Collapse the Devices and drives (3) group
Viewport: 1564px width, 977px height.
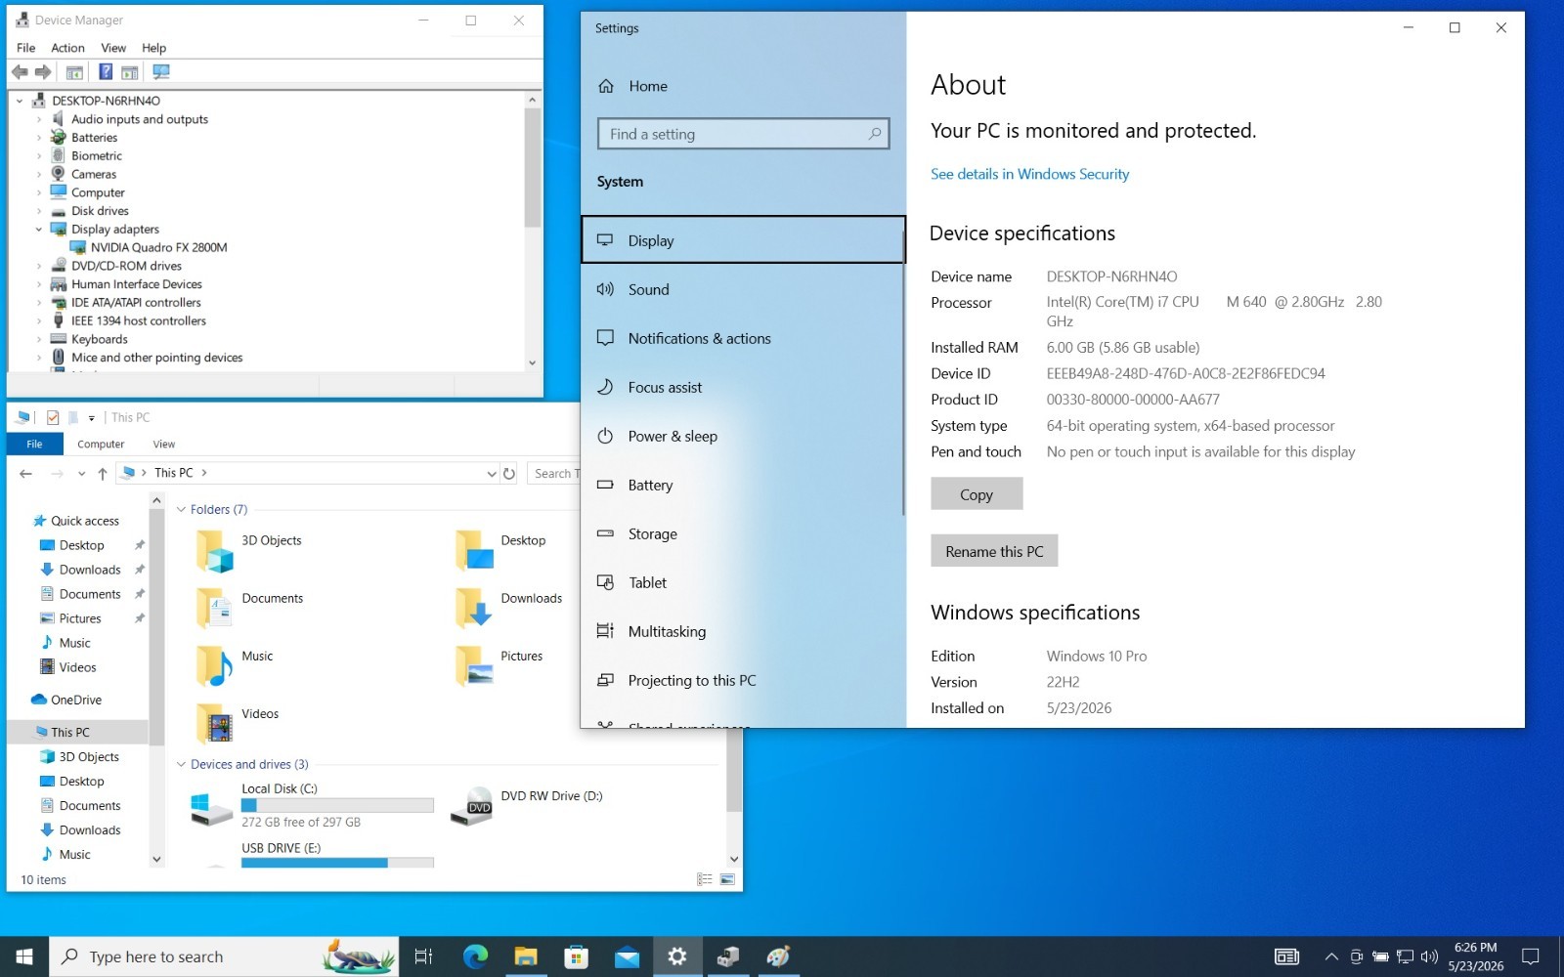[181, 764]
